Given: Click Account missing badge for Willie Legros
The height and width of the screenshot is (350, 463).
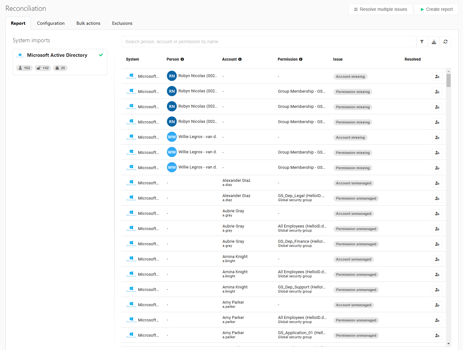Looking at the screenshot, I should pyautogui.click(x=350, y=137).
